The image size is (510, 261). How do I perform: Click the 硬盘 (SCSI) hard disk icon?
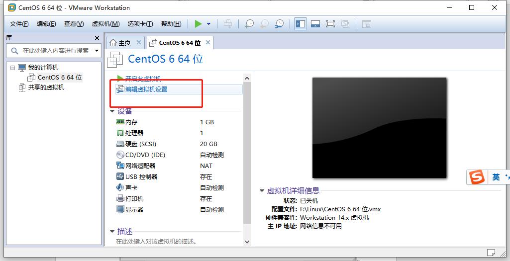[120, 144]
